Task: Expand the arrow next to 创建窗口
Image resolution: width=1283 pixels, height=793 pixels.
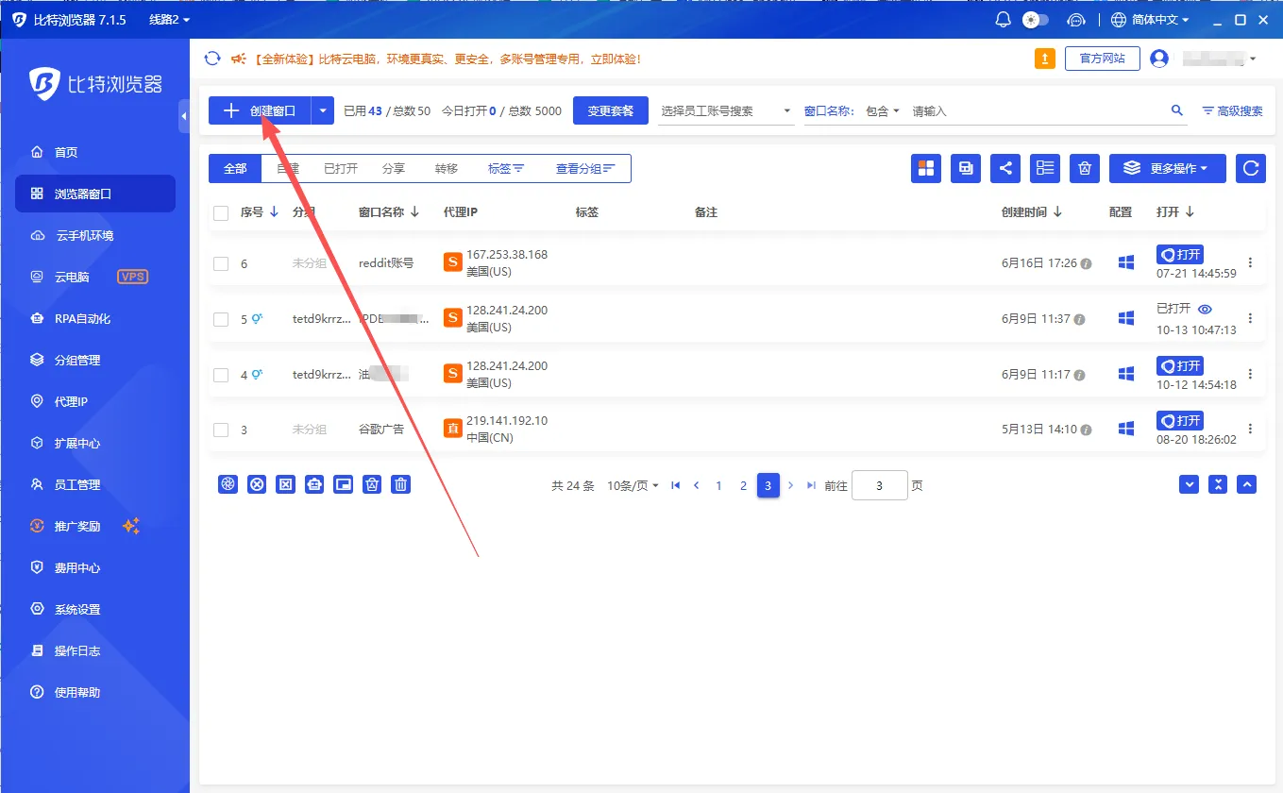Action: click(323, 110)
